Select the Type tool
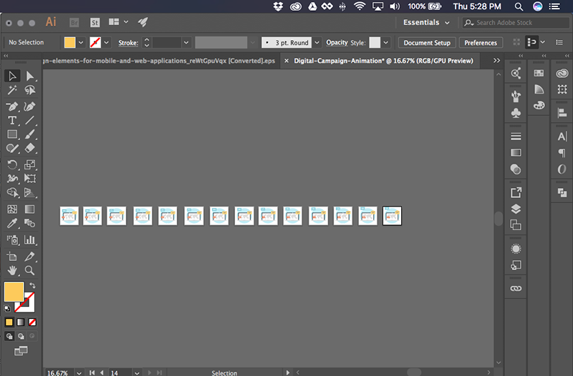 12,120
